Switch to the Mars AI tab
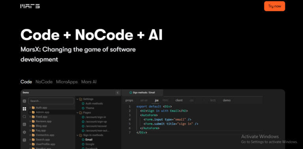This screenshot has width=303, height=149. tap(89, 82)
